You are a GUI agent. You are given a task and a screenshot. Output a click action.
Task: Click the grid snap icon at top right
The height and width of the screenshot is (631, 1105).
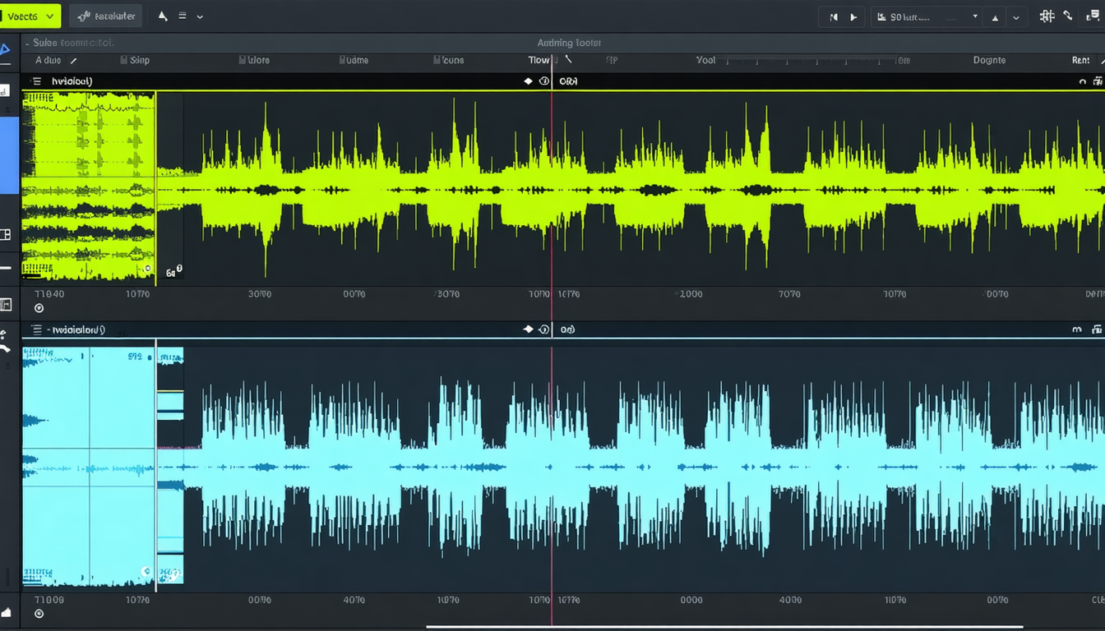point(1047,16)
